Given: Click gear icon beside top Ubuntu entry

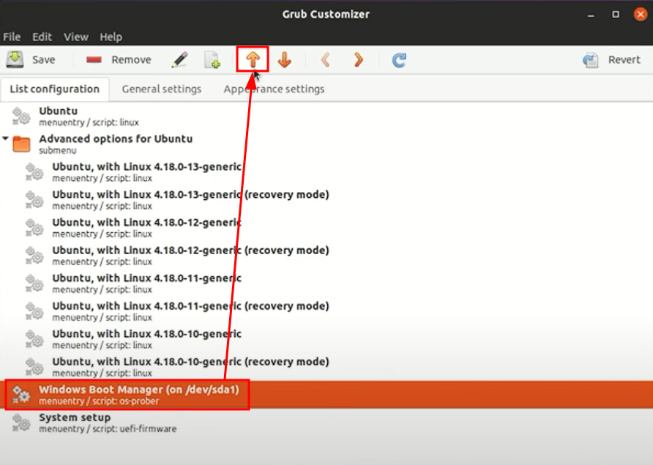Looking at the screenshot, I should (21, 116).
